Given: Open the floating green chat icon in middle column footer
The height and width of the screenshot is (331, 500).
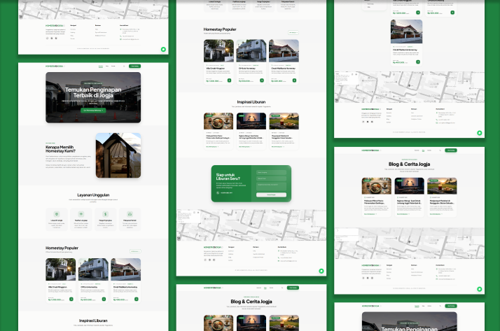Looking at the screenshot, I should [321, 271].
